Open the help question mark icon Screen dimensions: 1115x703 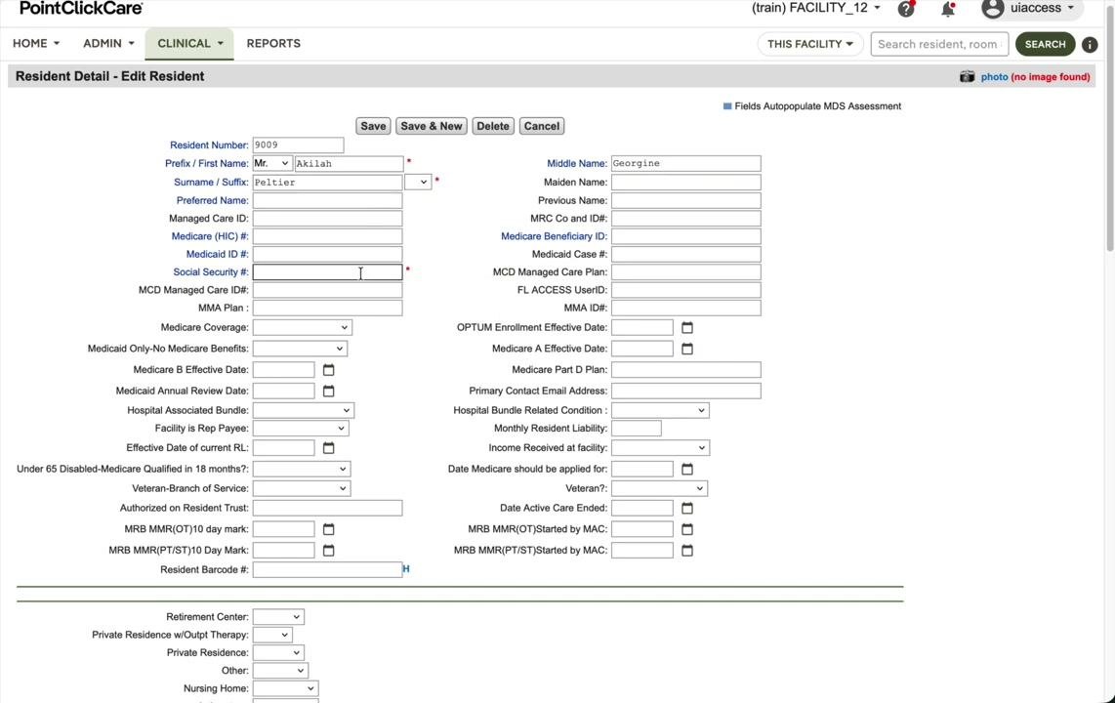(x=905, y=9)
